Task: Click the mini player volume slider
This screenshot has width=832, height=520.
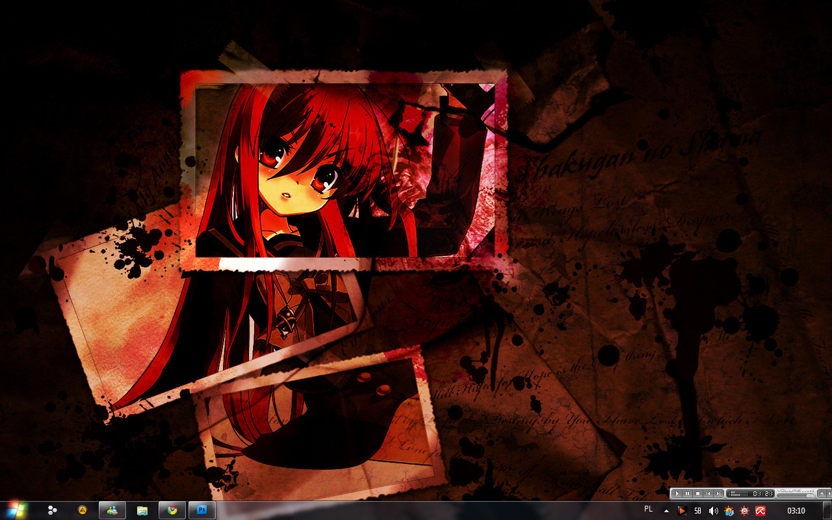Action: (795, 496)
